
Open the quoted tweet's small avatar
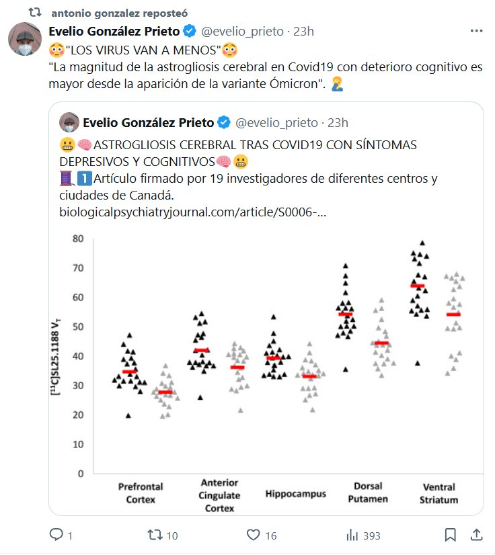coord(69,122)
